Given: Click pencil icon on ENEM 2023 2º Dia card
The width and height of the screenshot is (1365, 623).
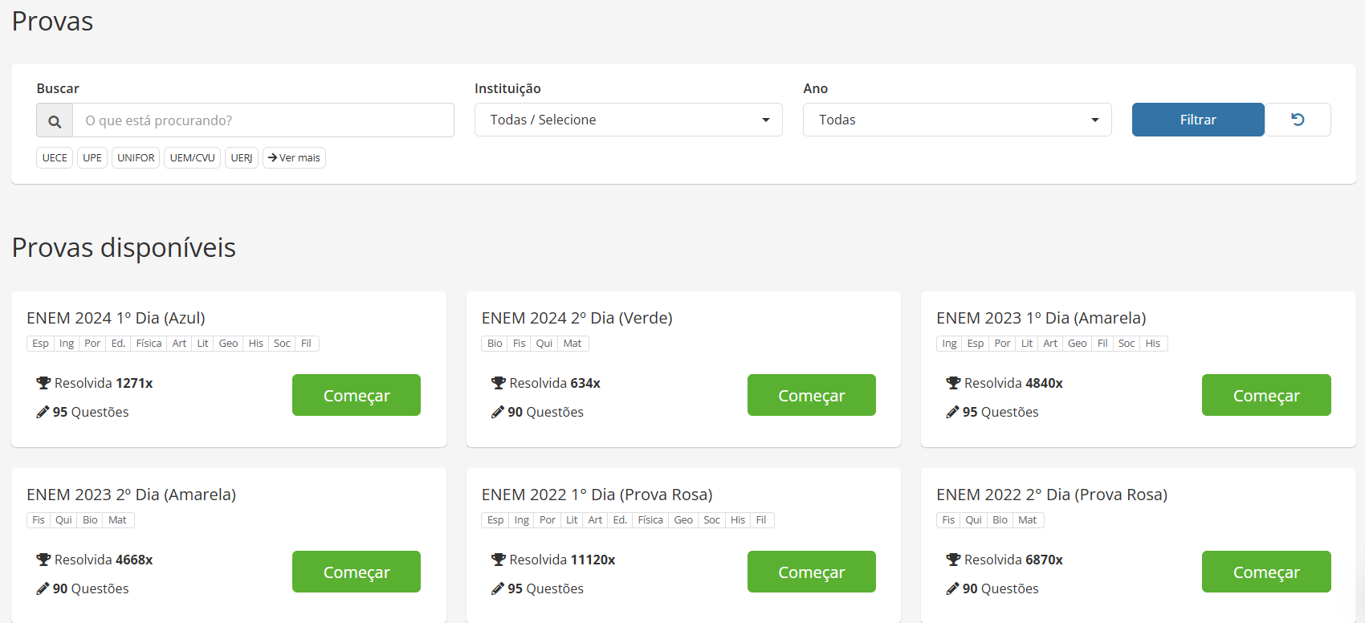Looking at the screenshot, I should 43,588.
